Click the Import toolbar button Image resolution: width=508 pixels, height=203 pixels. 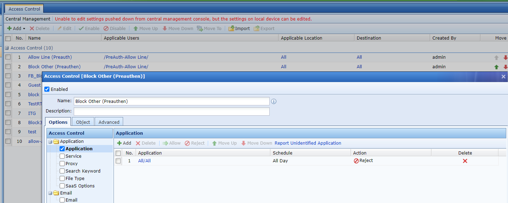[x=239, y=29]
